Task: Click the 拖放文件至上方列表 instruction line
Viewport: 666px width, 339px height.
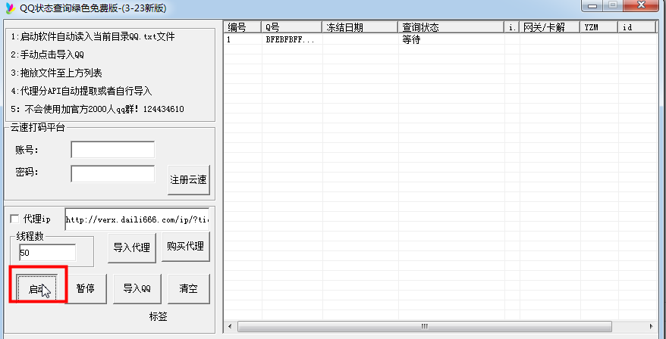Action: point(56,73)
